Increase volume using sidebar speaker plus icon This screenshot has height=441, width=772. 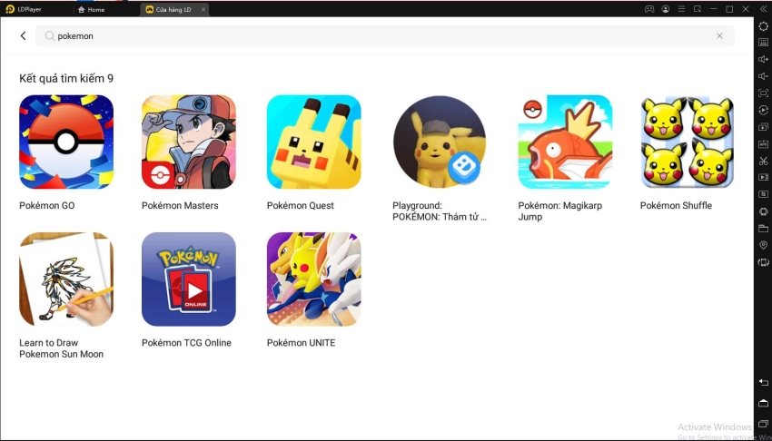[763, 59]
